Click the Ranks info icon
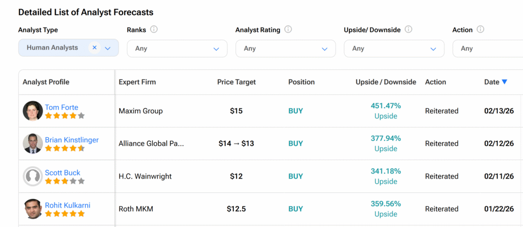 [154, 30]
